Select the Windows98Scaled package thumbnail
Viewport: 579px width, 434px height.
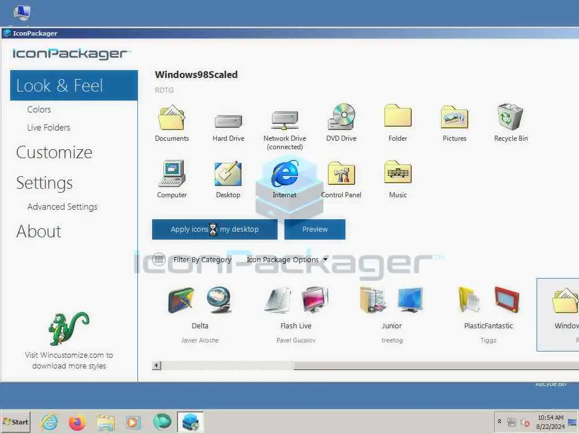click(558, 314)
